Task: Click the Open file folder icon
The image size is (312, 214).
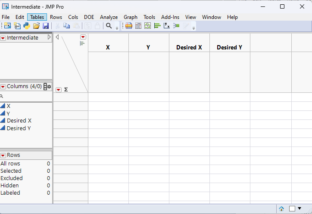Action: (36, 26)
